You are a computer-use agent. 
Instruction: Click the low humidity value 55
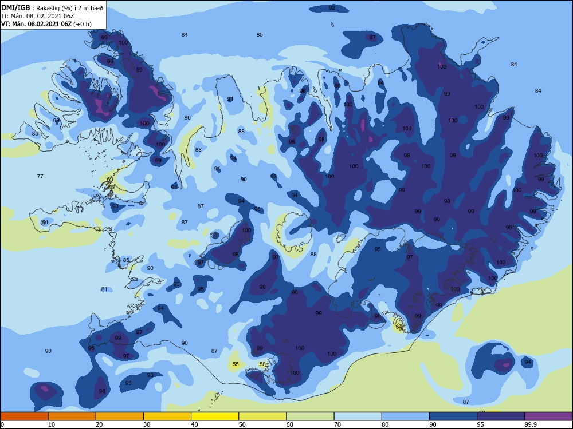coord(236,364)
